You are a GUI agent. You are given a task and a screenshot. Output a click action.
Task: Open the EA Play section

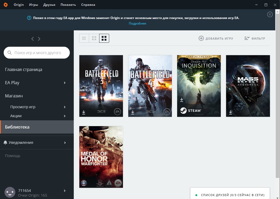12,83
